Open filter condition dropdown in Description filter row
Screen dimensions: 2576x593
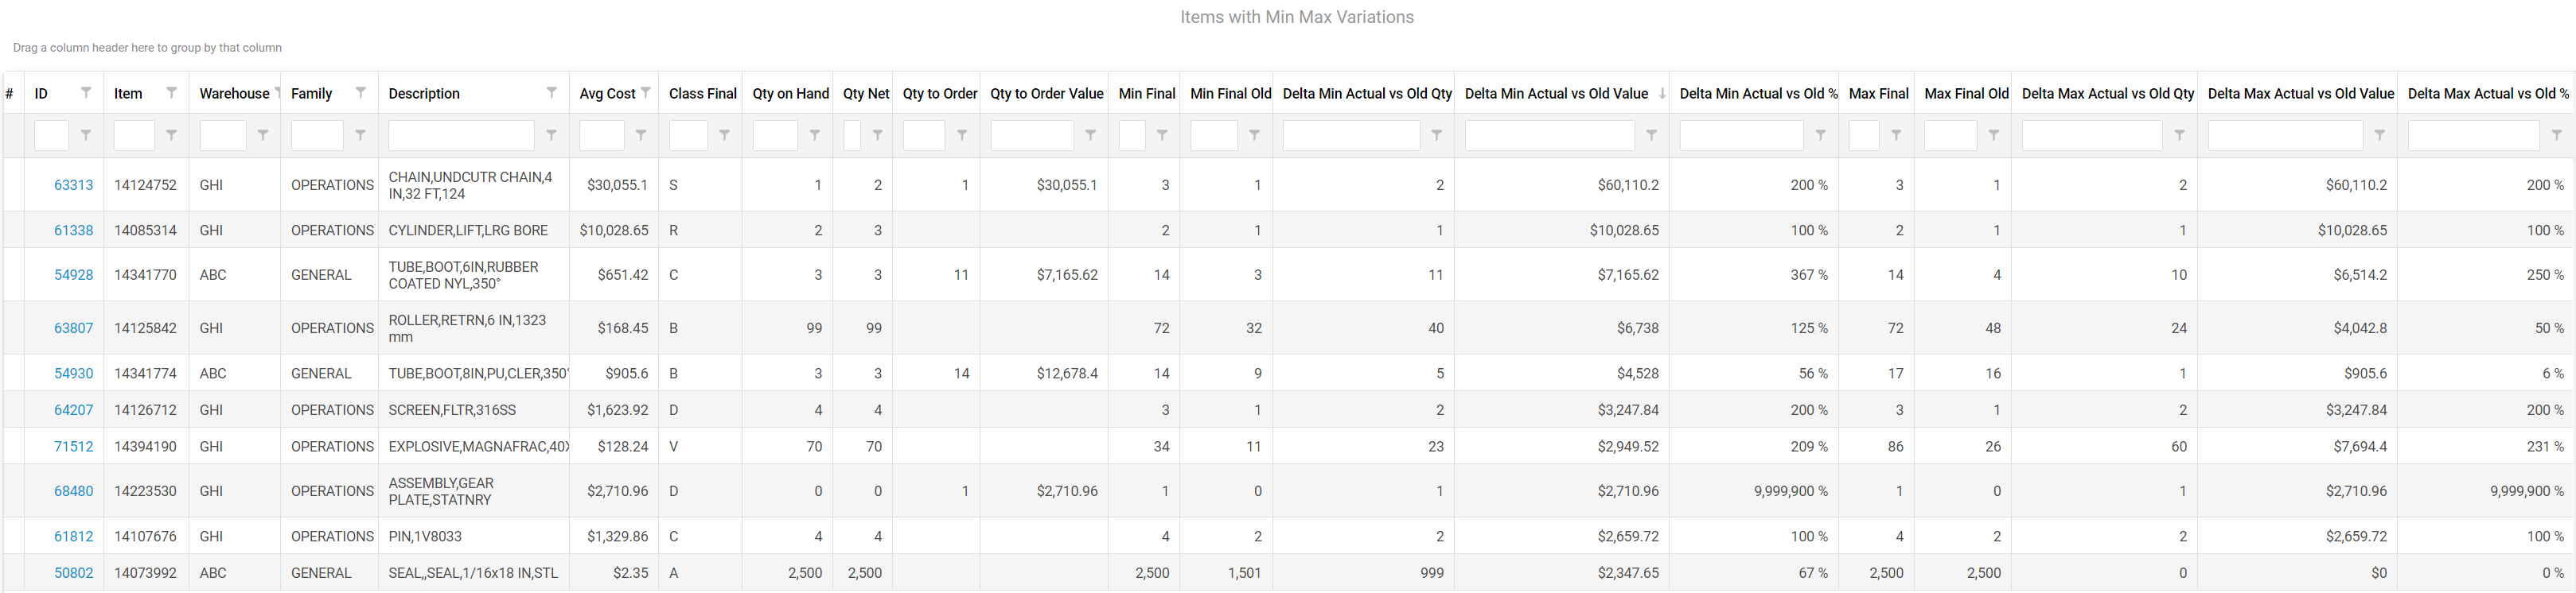(x=552, y=135)
